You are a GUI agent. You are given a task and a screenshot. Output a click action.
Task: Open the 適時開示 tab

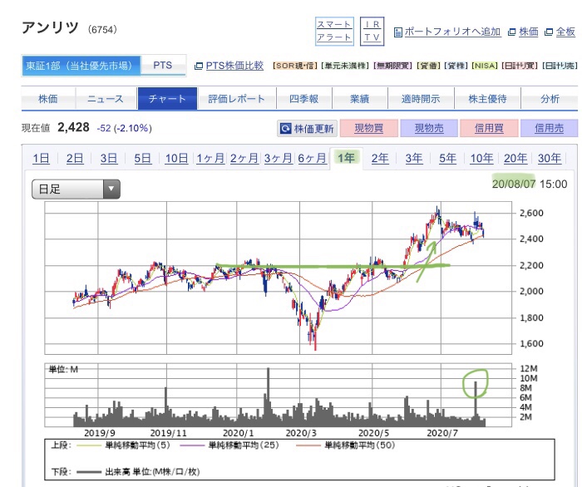pos(421,99)
